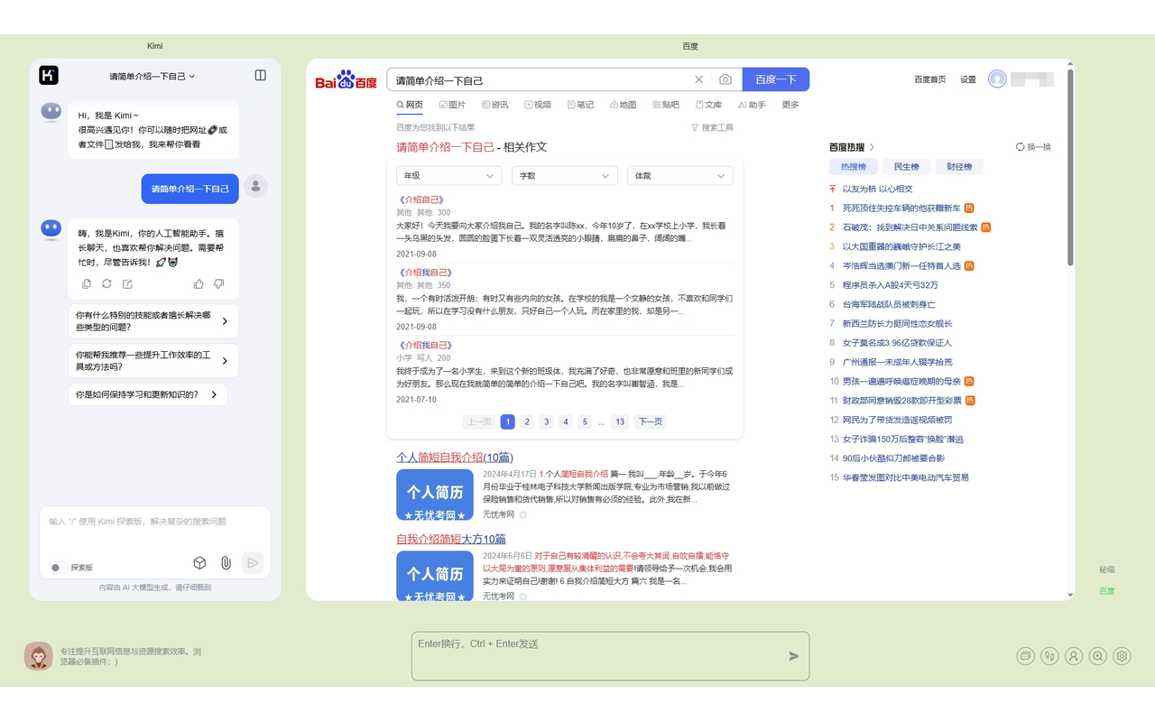Click the Kimi logo in the top left
Screen dimensions: 1155x722
49,76
